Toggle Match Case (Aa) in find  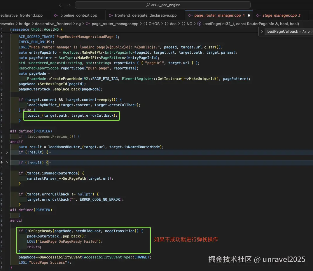(304, 32)
